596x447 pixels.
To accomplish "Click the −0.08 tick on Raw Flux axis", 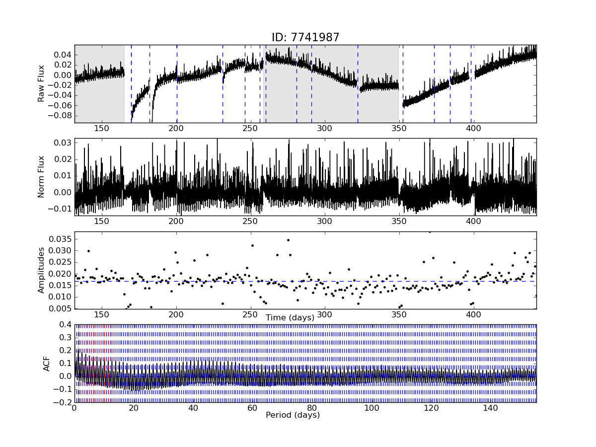I will tap(59, 115).
